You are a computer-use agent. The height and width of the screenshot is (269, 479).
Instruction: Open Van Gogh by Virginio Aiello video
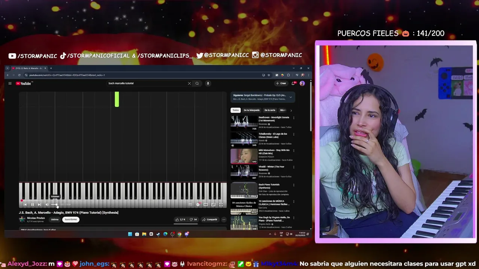coord(263,223)
